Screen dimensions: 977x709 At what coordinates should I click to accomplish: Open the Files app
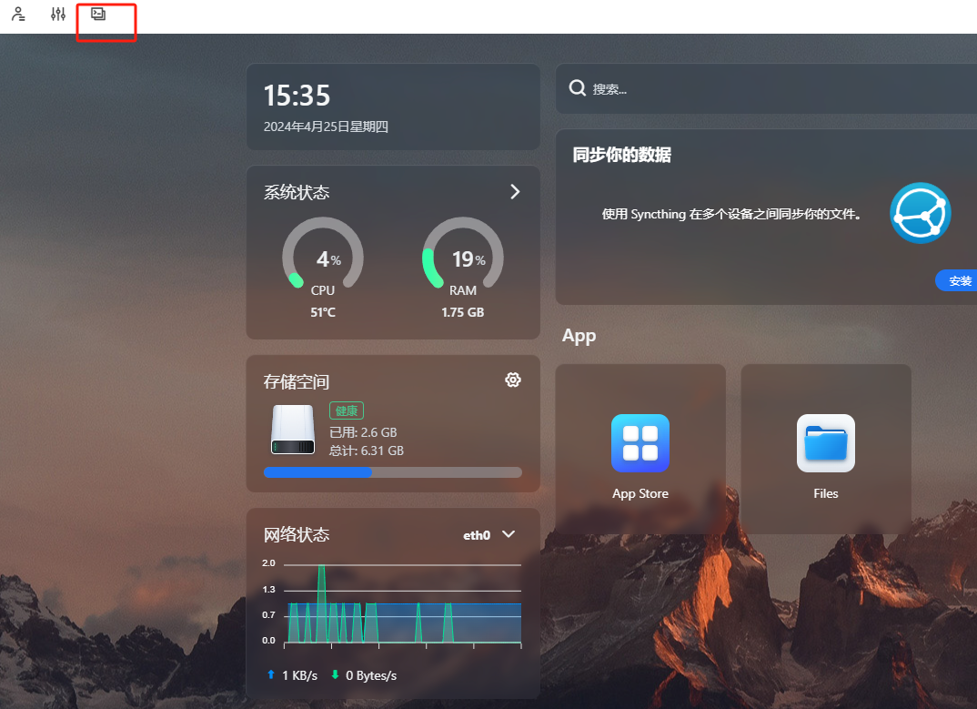point(825,444)
